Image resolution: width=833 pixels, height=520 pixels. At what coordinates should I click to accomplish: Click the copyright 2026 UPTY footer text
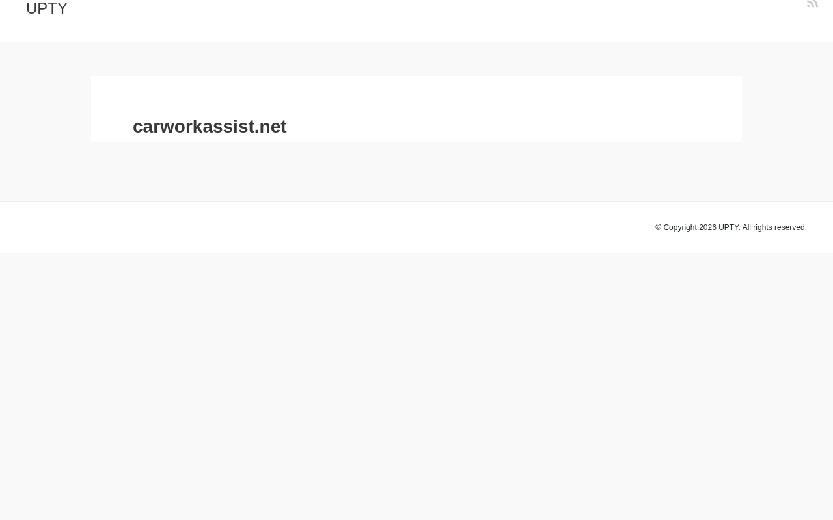pos(731,227)
